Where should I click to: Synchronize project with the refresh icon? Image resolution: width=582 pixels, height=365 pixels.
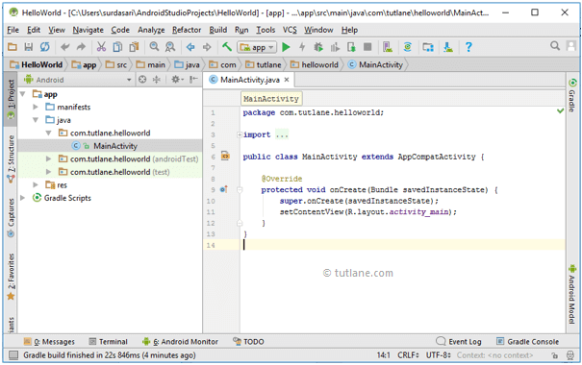point(45,47)
